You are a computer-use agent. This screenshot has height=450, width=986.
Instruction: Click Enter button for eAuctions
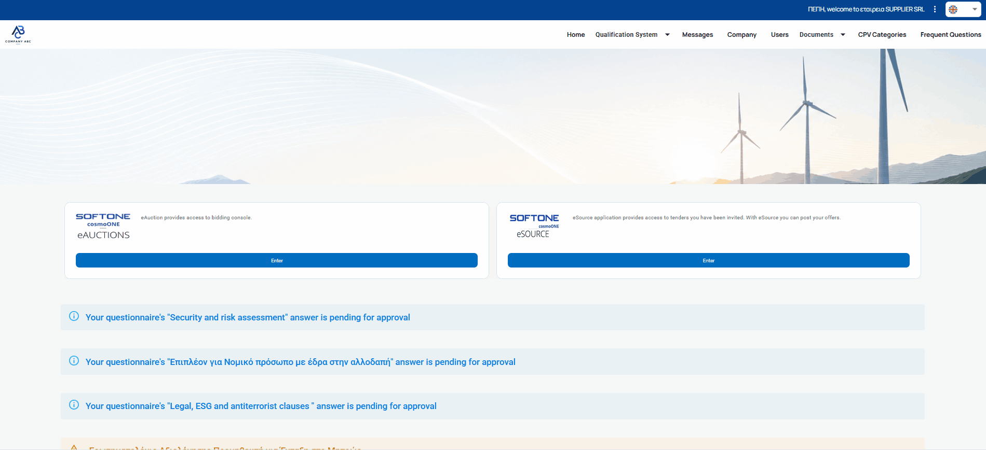[277, 260]
